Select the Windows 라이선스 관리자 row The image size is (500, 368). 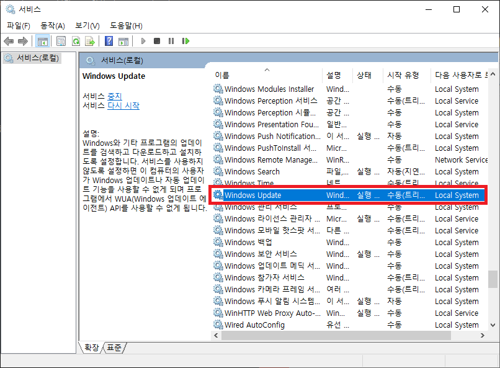[349, 218]
